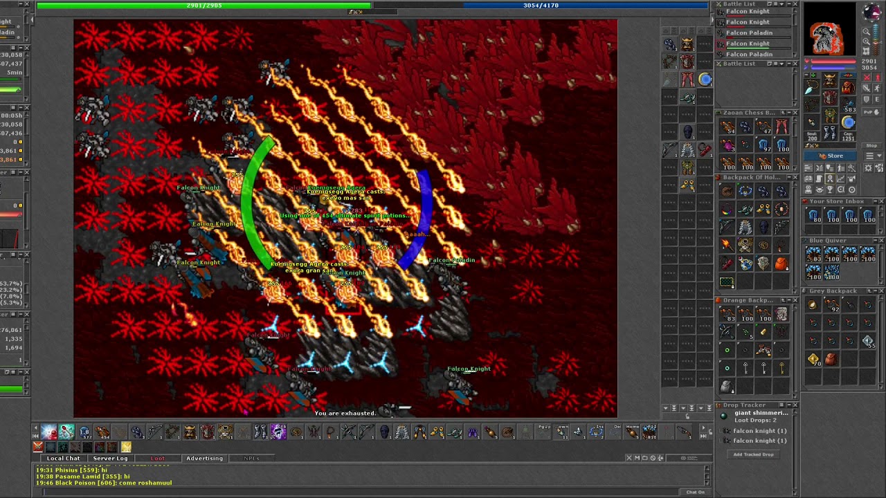Image resolution: width=886 pixels, height=498 pixels.
Task: Open the Loot chat tab
Action: [157, 459]
